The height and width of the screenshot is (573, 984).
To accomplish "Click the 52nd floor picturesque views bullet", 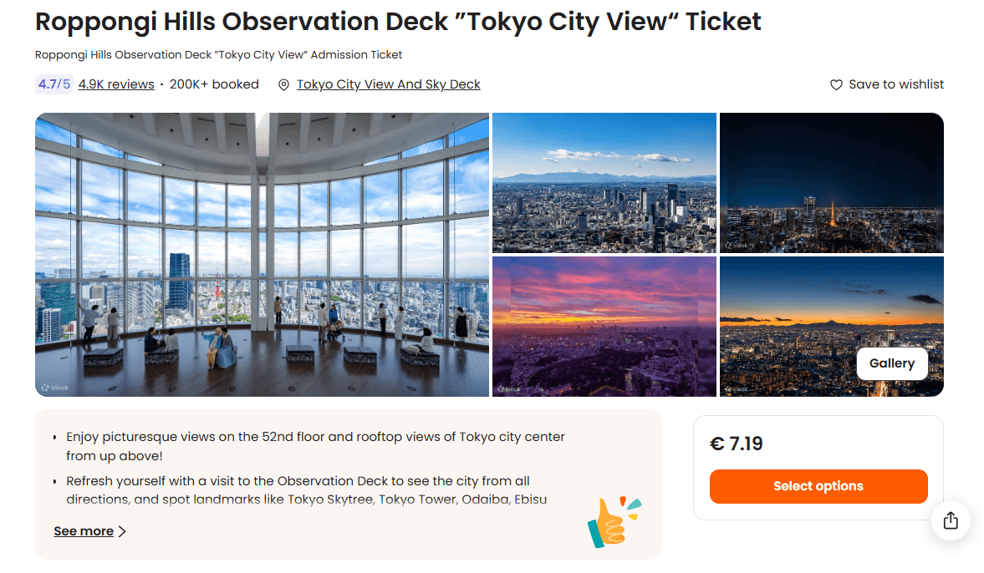I will [x=315, y=446].
